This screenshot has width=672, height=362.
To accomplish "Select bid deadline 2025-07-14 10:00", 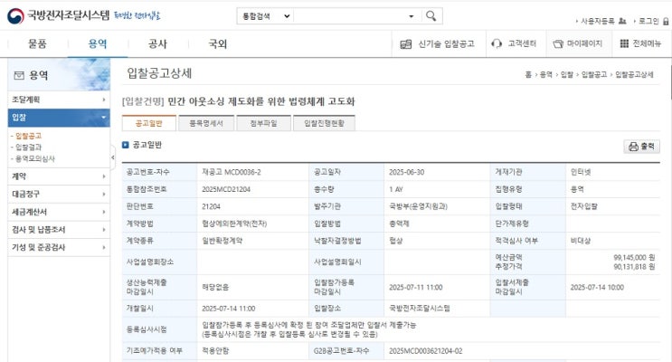I will pyautogui.click(x=597, y=288).
